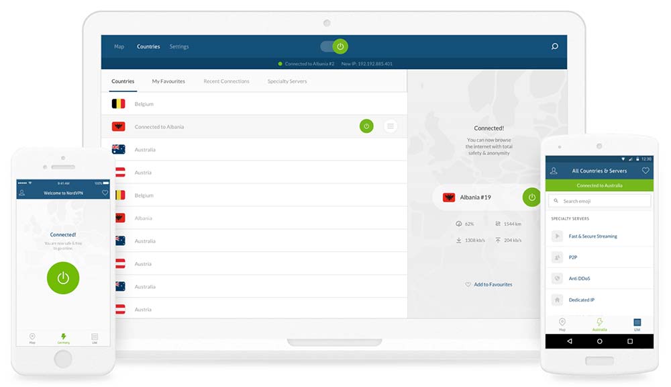Select the Connected to Albania row

click(254, 126)
